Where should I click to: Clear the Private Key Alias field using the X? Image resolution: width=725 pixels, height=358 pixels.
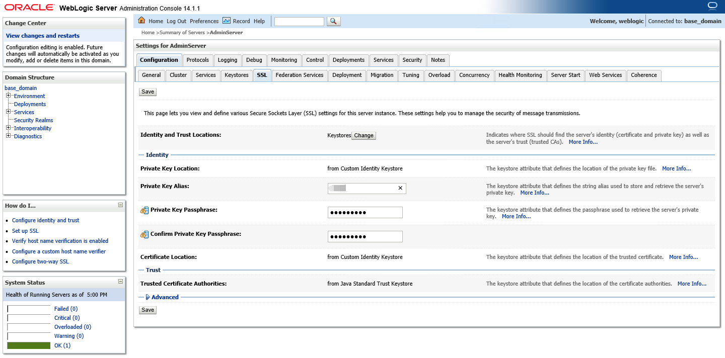pos(400,188)
